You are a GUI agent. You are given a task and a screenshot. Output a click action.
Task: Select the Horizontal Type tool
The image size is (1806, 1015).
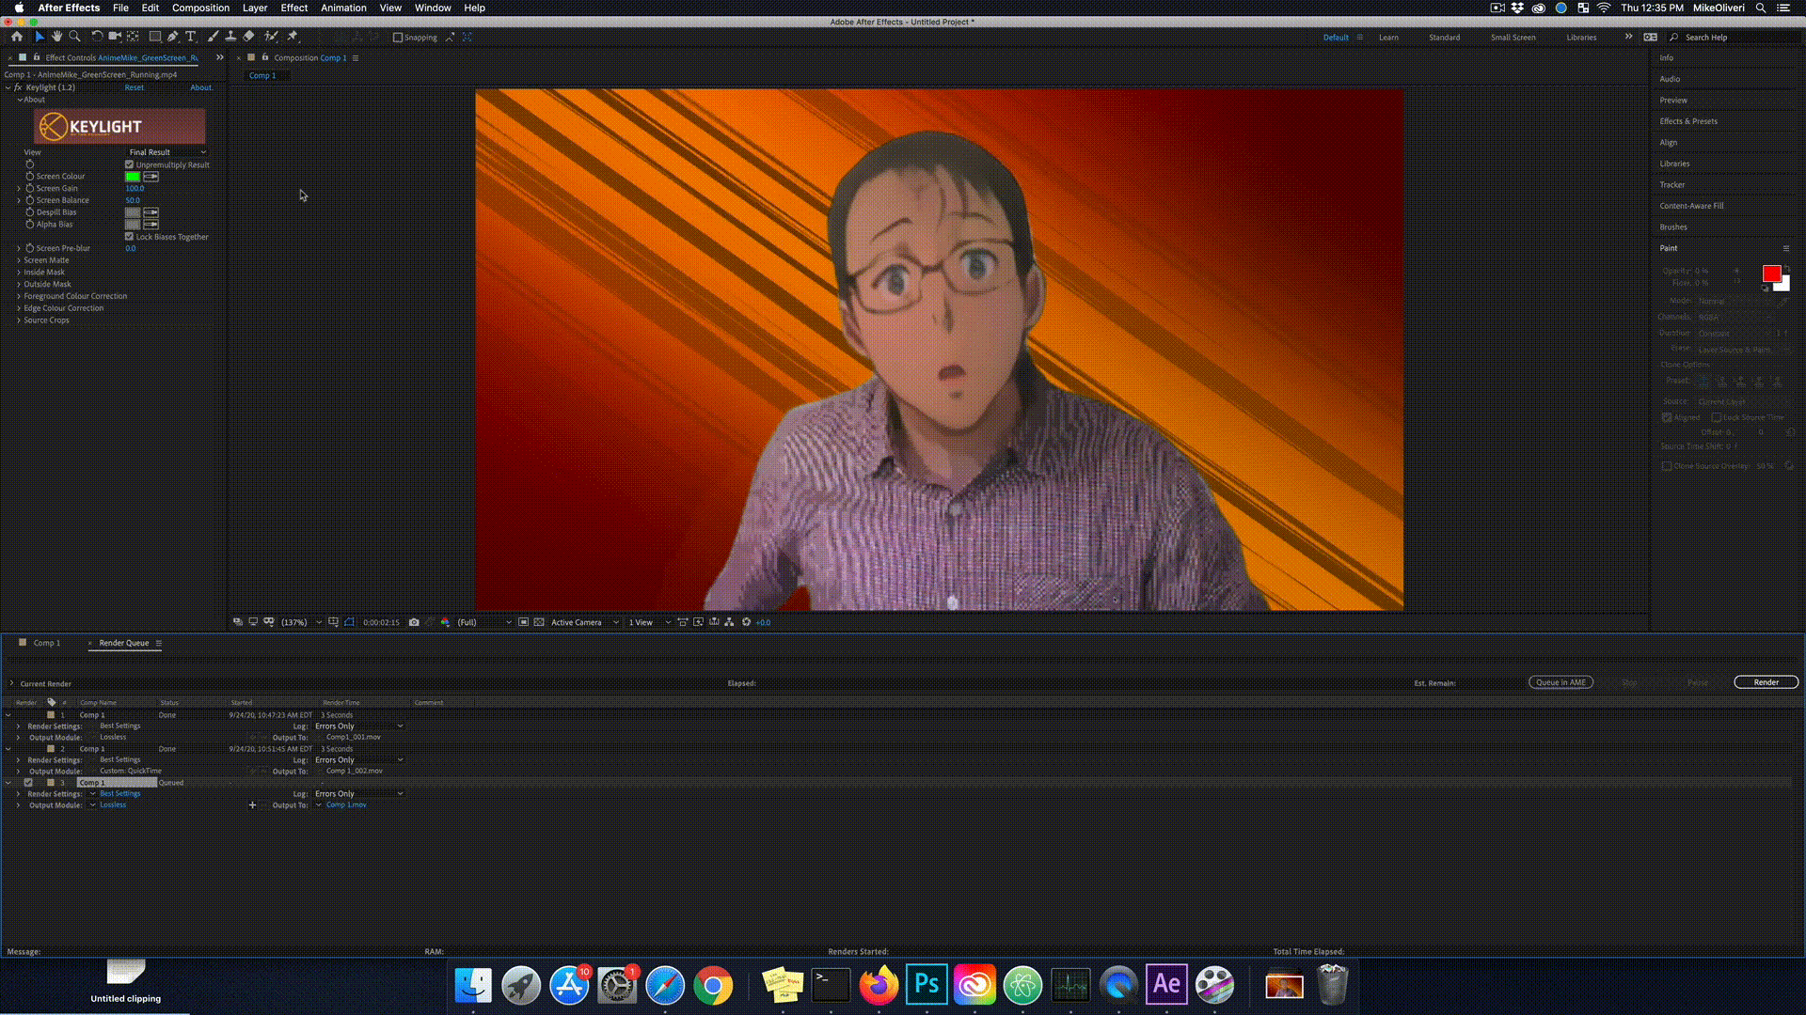191,37
